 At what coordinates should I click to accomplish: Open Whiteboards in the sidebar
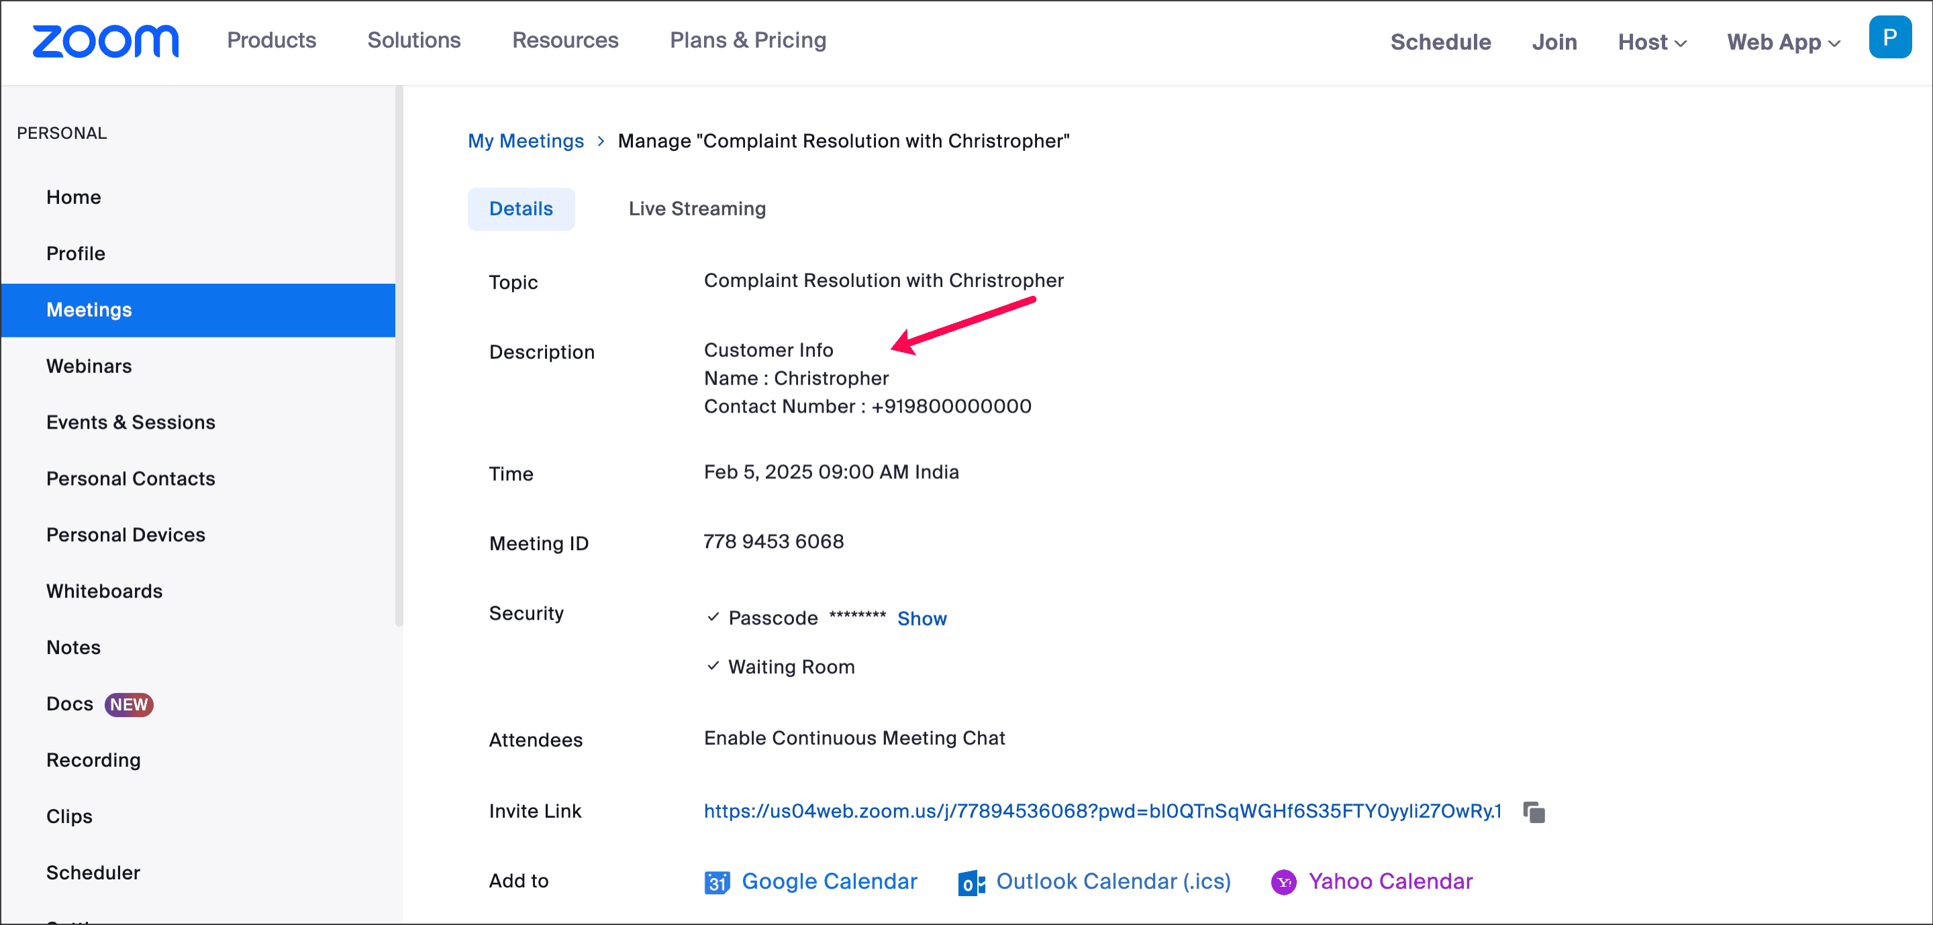click(x=104, y=591)
